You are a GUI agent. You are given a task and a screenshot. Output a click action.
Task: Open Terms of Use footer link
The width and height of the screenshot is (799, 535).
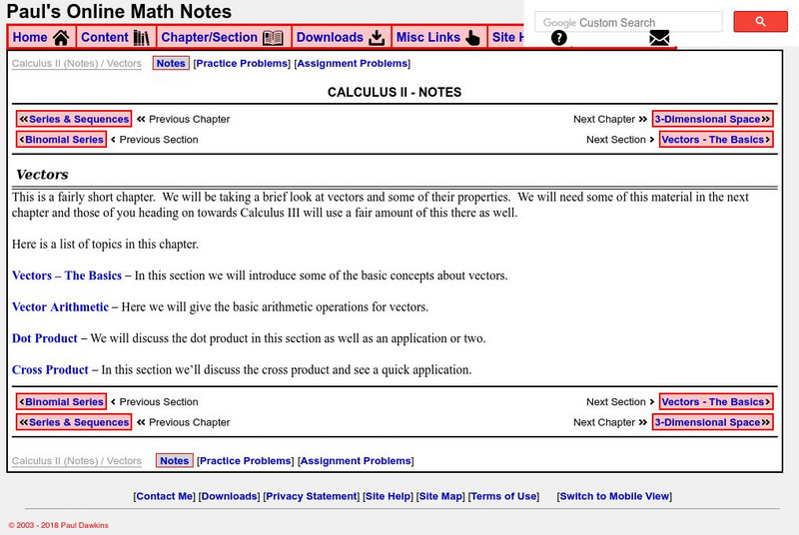503,496
